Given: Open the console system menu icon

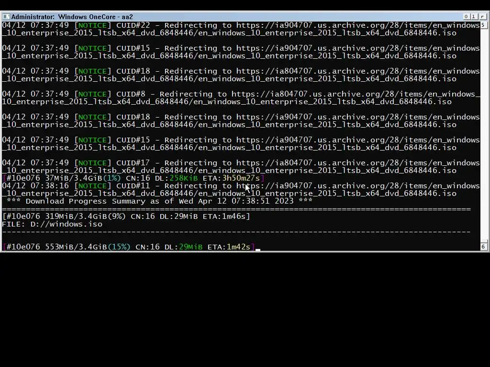Looking at the screenshot, I should pyautogui.click(x=6, y=17).
